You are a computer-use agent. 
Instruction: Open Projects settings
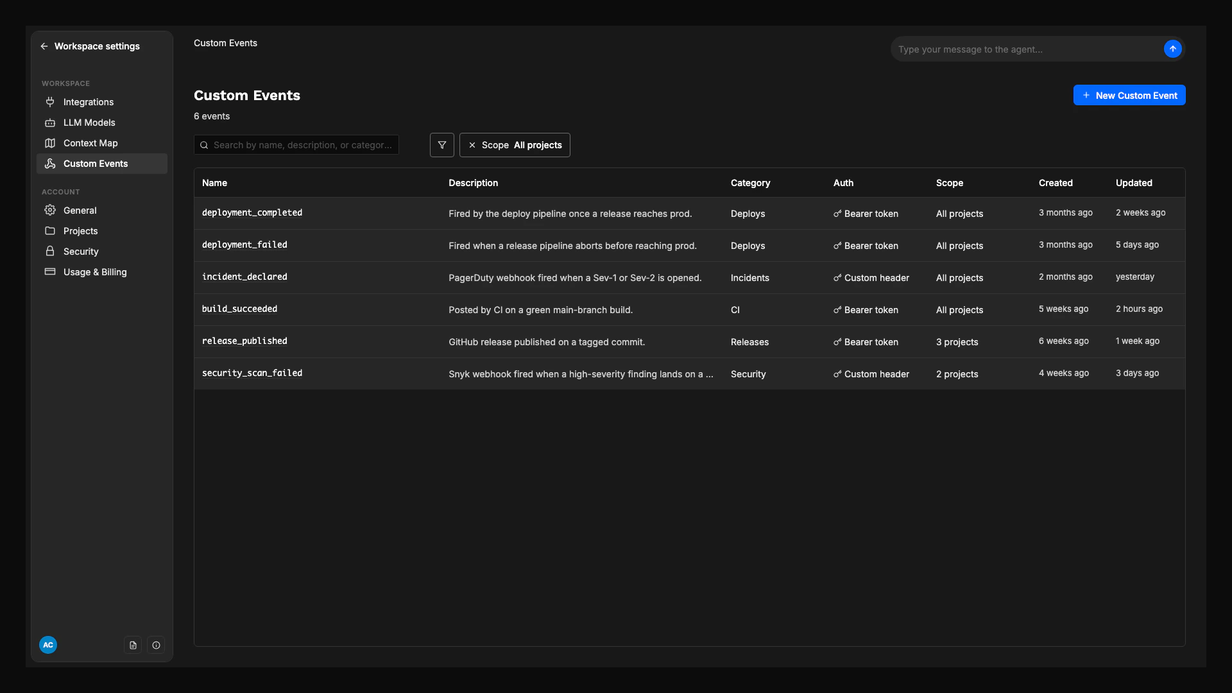pyautogui.click(x=102, y=231)
